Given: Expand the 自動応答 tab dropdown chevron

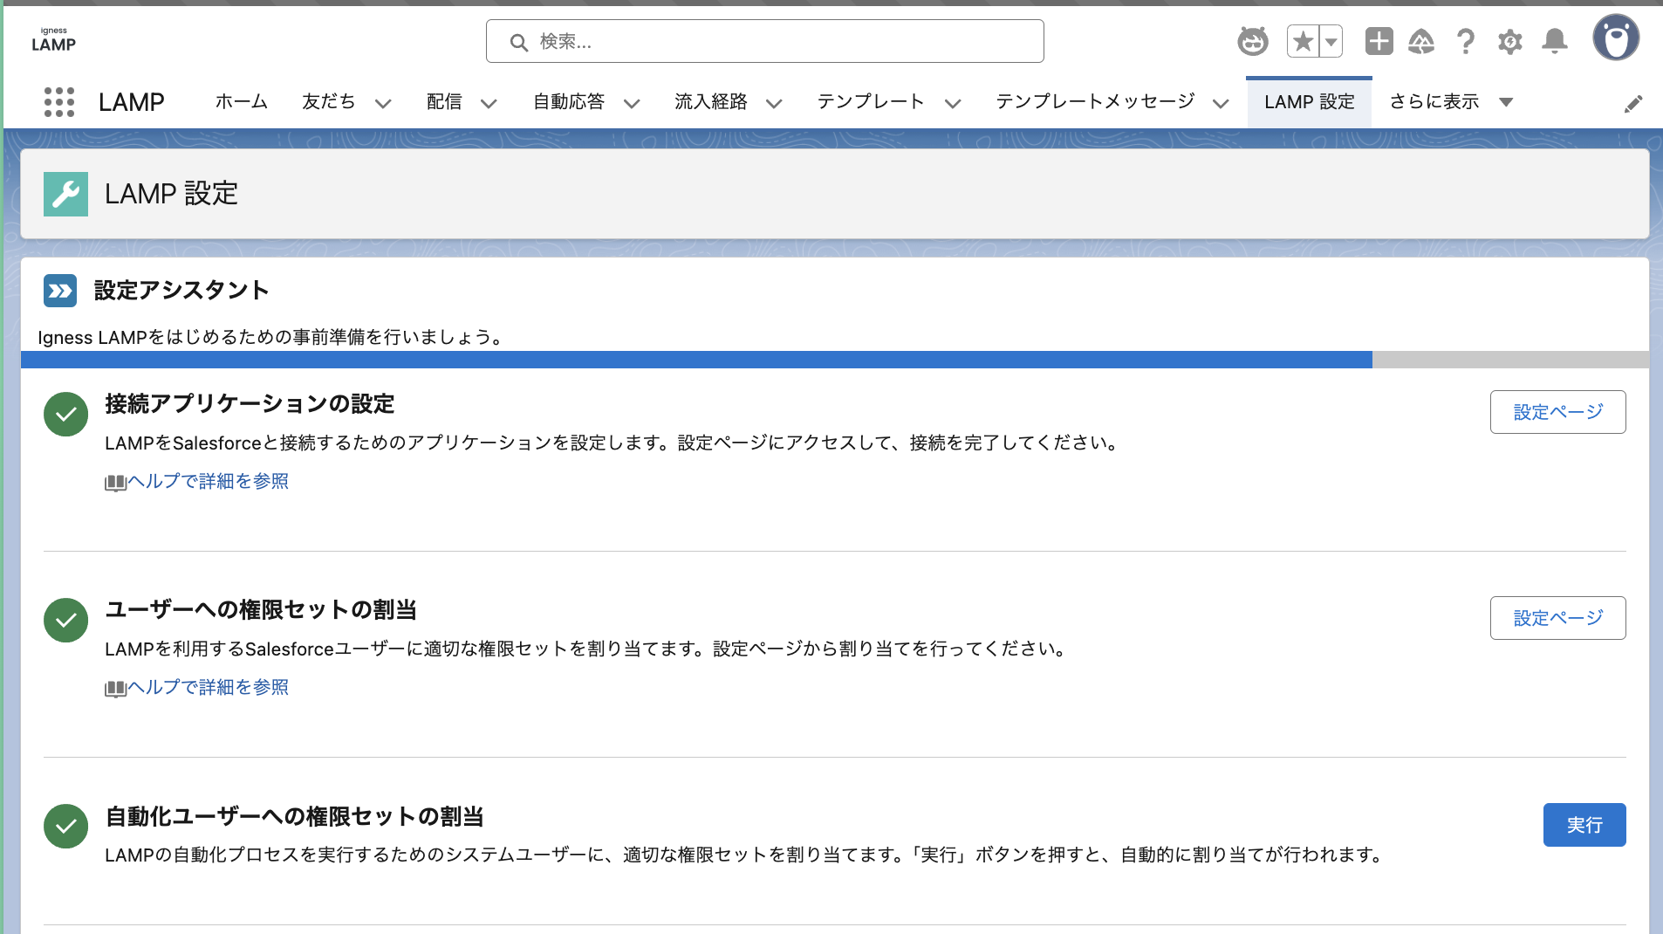Looking at the screenshot, I should point(632,103).
